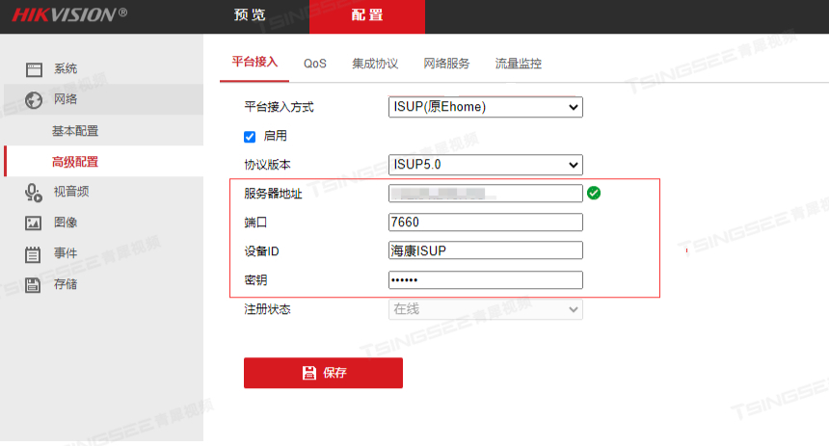This screenshot has width=829, height=446.
Task: Click the 事件 calendar icon
Action: click(33, 254)
